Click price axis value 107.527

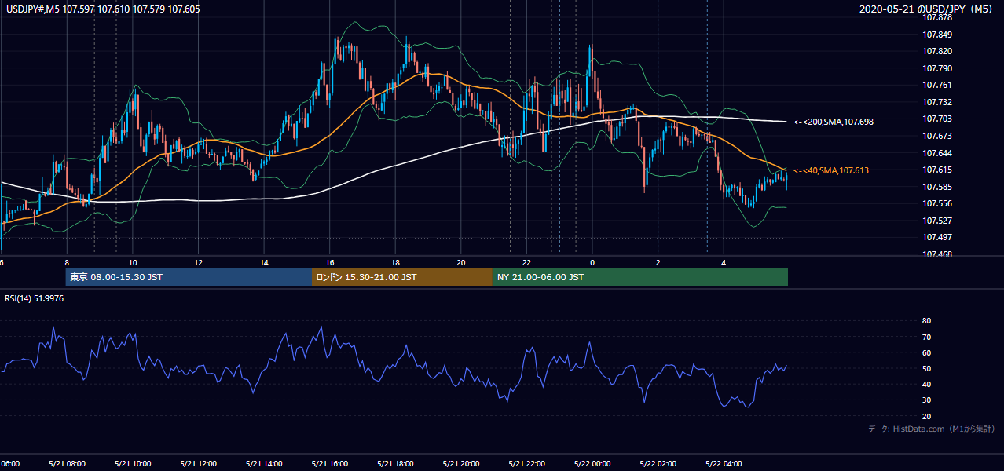coord(938,221)
